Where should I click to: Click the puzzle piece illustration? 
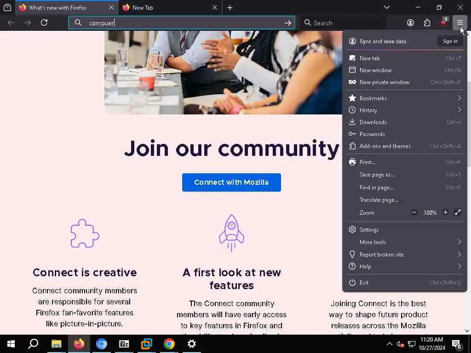click(x=85, y=233)
